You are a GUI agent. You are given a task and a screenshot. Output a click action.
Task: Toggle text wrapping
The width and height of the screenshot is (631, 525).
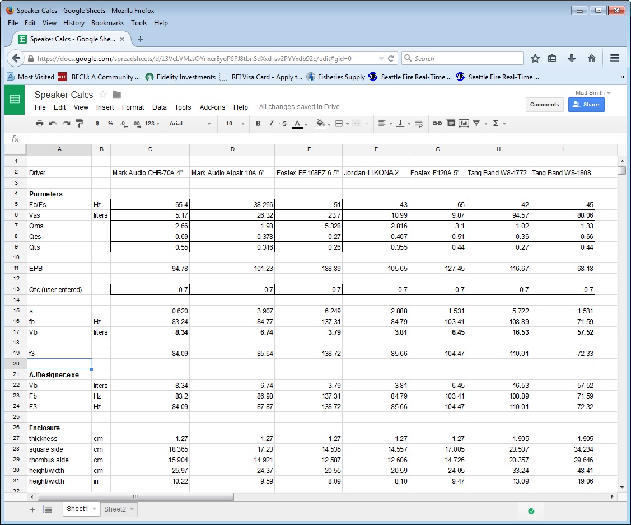point(419,124)
